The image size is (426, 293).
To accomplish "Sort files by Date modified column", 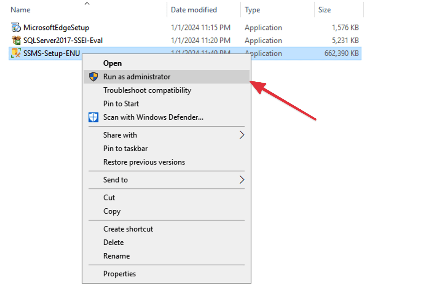I will 194,10.
